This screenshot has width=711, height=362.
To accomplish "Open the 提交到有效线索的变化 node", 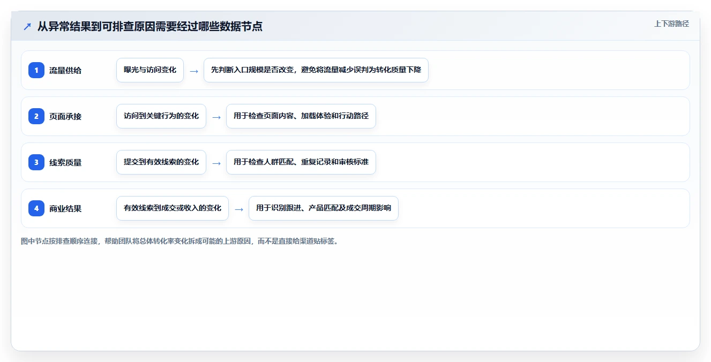I will coord(161,162).
